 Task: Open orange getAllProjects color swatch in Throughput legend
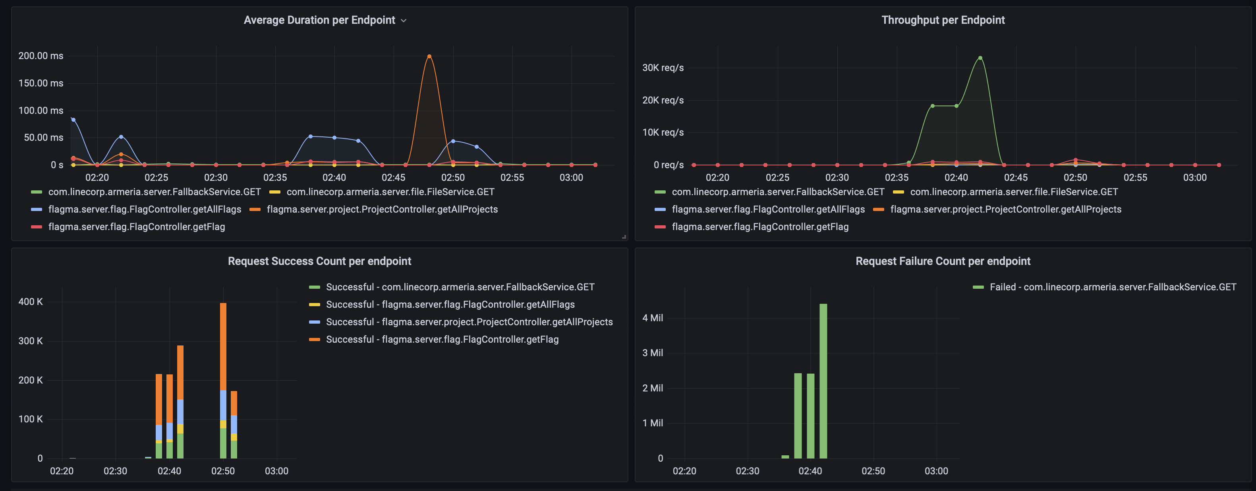[879, 209]
